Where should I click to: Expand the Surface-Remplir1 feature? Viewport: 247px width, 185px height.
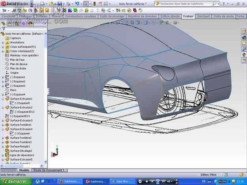point(3,147)
